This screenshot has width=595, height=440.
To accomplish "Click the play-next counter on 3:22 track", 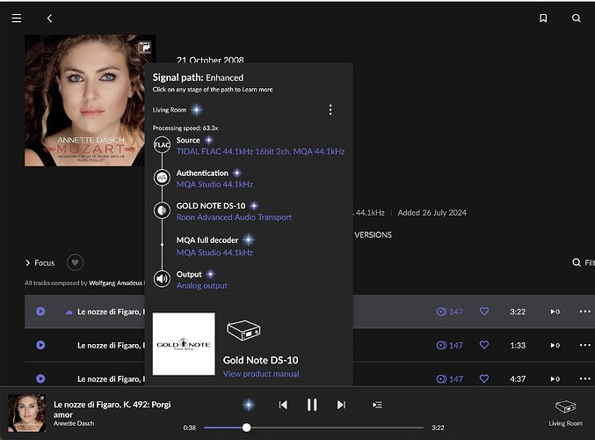I will click(x=555, y=312).
